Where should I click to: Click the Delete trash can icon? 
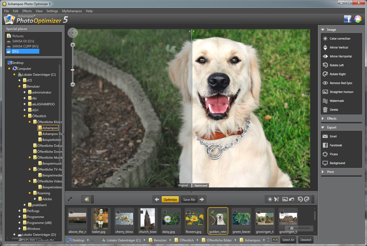point(325,110)
